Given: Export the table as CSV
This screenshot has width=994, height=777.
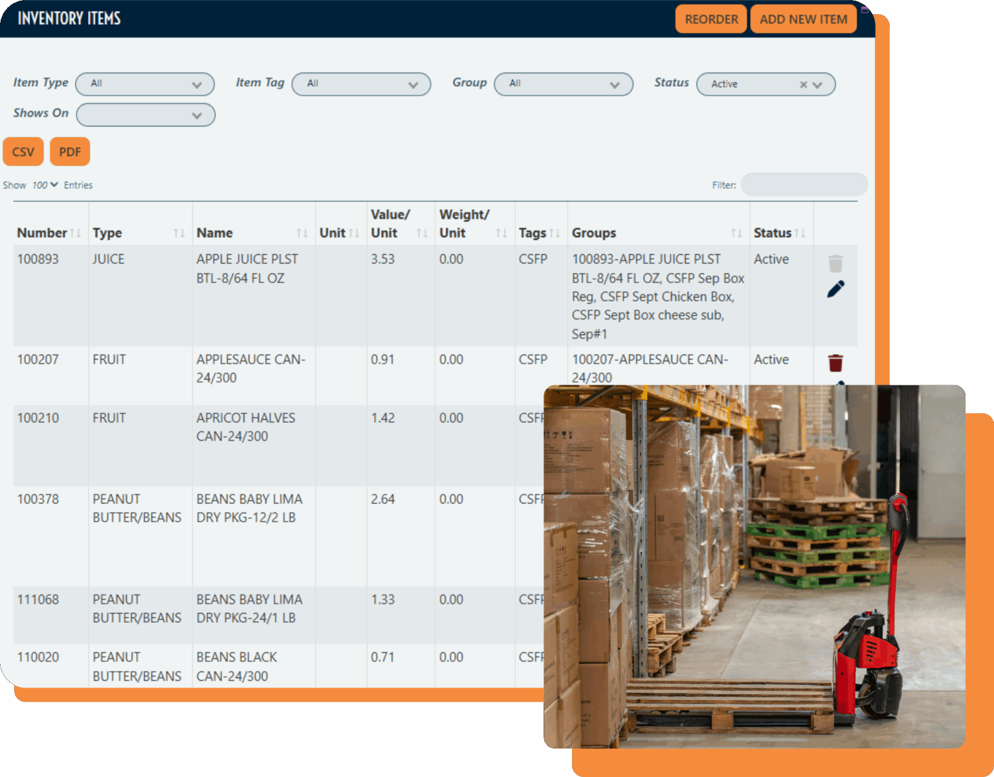Looking at the screenshot, I should (x=23, y=152).
